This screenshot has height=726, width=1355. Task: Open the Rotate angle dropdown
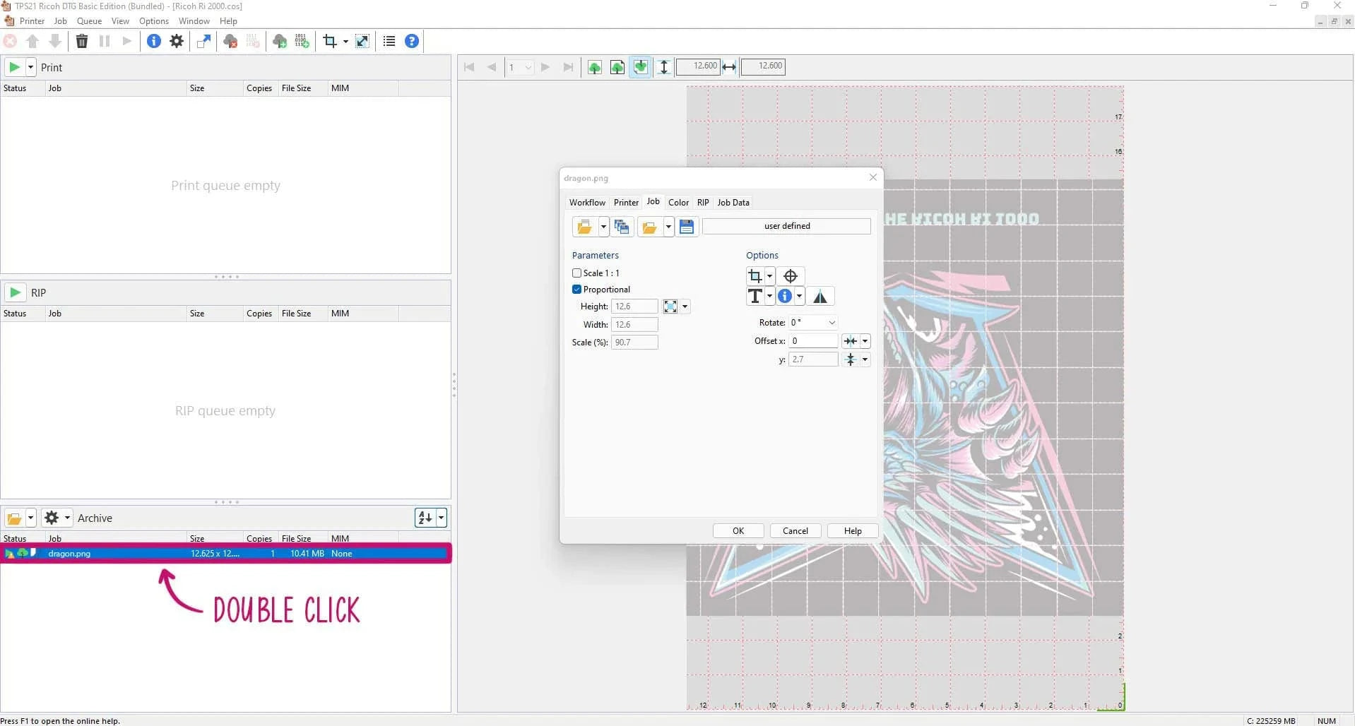[x=832, y=323]
